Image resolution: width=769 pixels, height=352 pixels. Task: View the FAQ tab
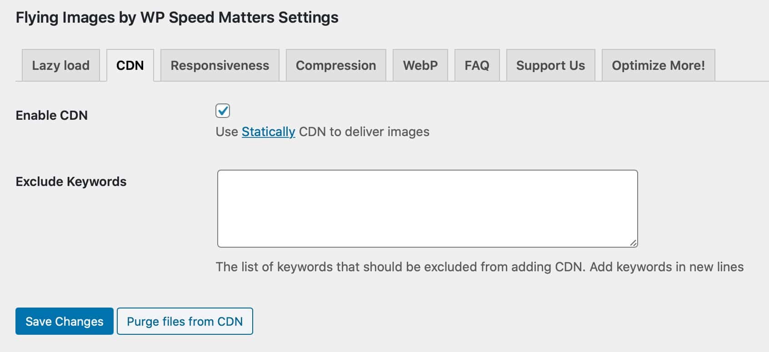point(477,65)
